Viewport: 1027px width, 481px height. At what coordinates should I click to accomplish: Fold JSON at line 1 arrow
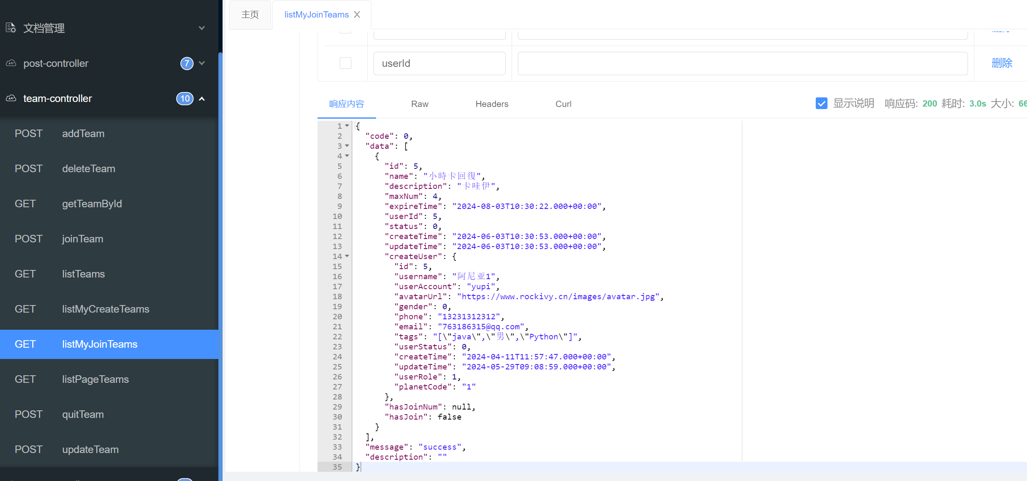[347, 126]
